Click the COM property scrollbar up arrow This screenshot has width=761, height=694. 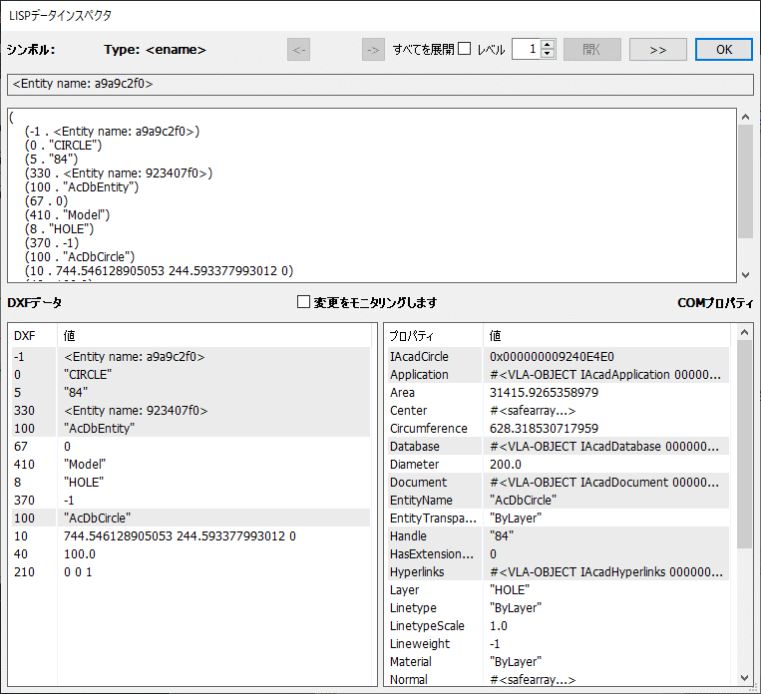click(744, 332)
